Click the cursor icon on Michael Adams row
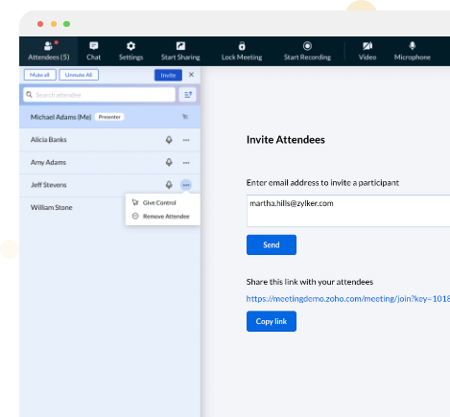The image size is (450, 417). point(185,117)
